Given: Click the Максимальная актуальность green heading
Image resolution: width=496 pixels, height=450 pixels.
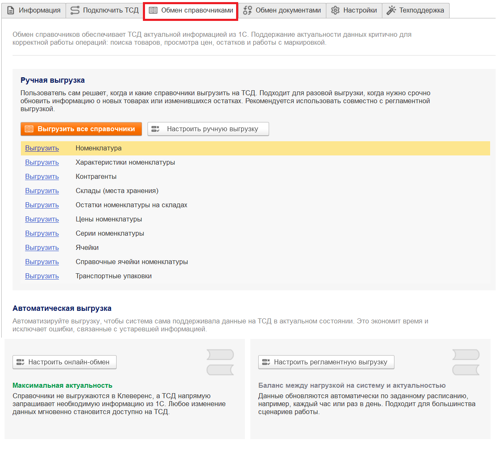Looking at the screenshot, I should [63, 386].
